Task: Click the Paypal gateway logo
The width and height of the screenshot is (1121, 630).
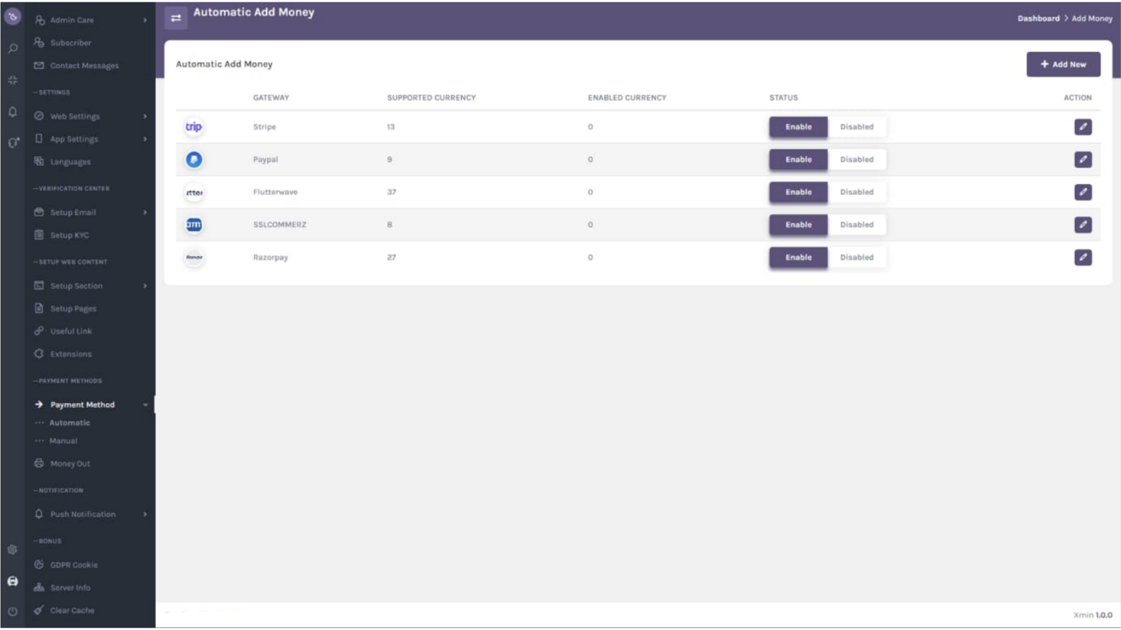Action: 194,159
